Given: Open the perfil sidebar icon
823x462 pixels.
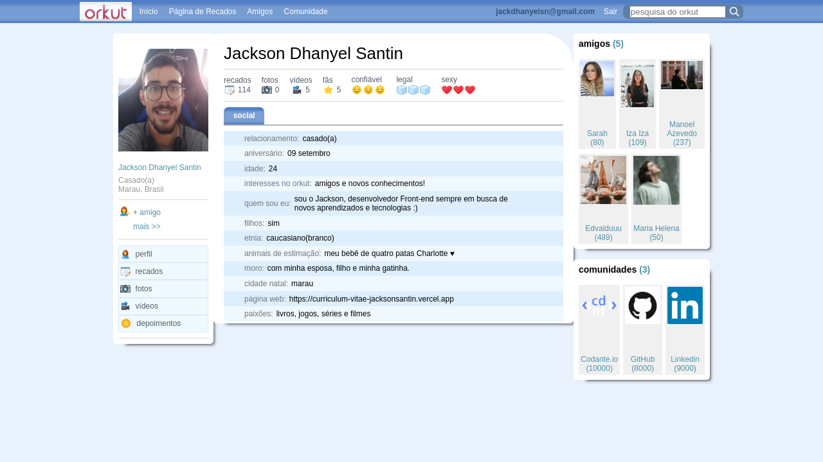Looking at the screenshot, I should click(x=125, y=254).
